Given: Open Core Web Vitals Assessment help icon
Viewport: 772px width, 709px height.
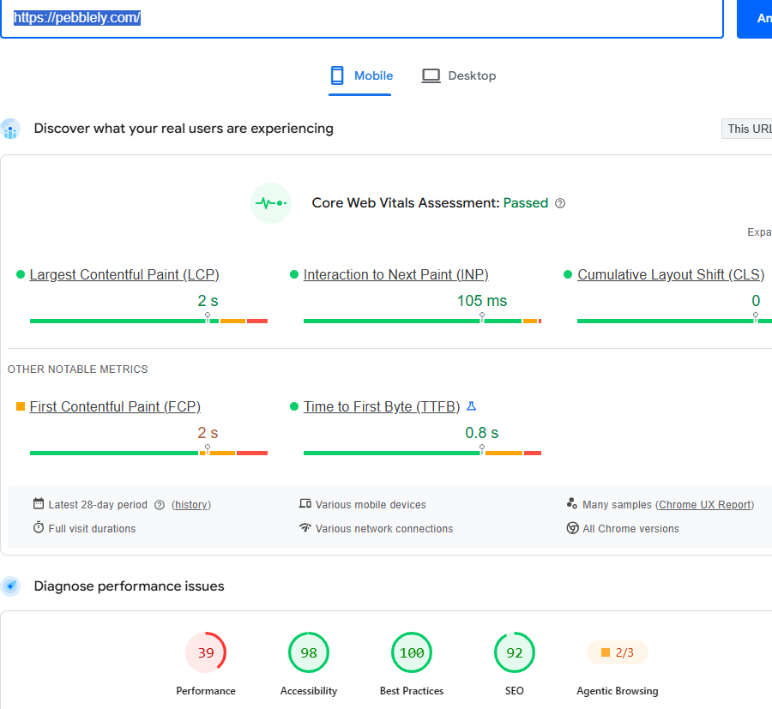Looking at the screenshot, I should [560, 203].
